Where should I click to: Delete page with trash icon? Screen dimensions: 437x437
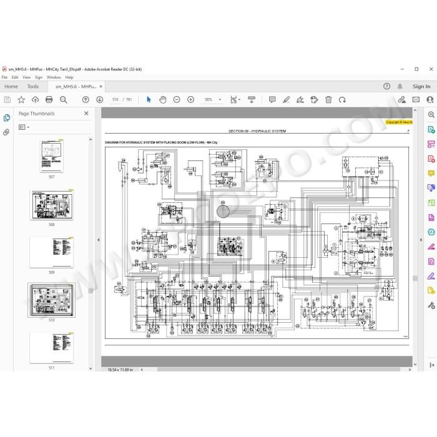point(328,100)
